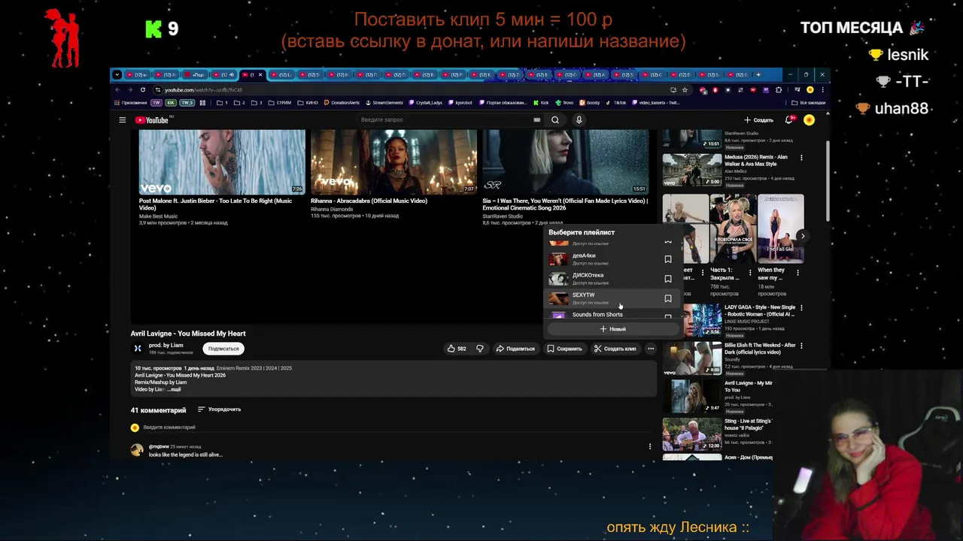Open a new browser tab with plus
The width and height of the screenshot is (963, 541).
point(758,74)
